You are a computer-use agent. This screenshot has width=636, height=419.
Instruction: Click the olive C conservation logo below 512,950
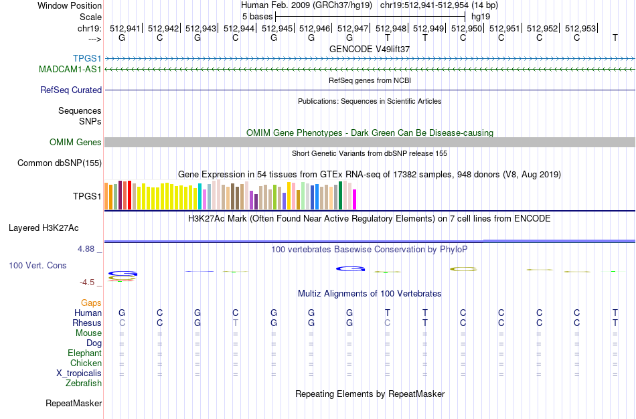pos(463,268)
